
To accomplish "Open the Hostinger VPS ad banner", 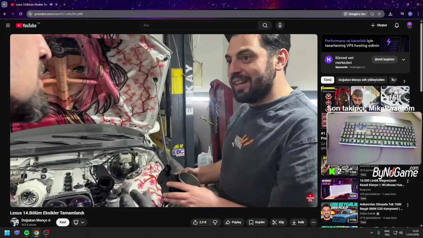I will point(365,43).
